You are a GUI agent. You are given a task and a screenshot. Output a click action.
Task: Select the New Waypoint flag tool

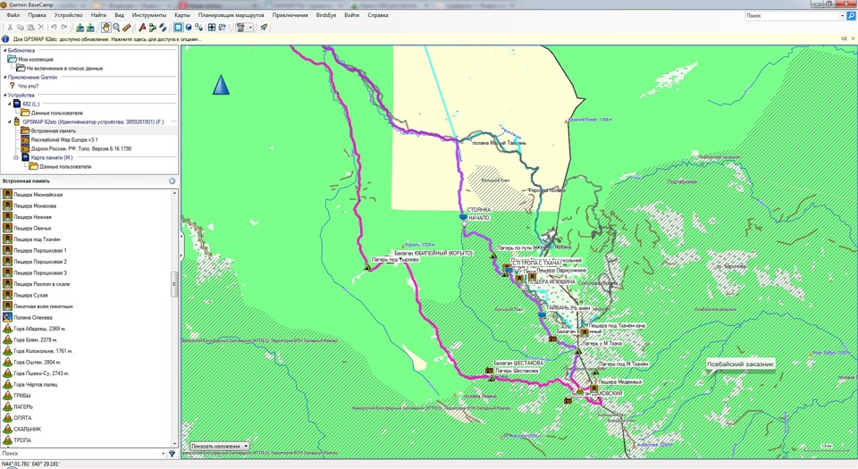(142, 28)
